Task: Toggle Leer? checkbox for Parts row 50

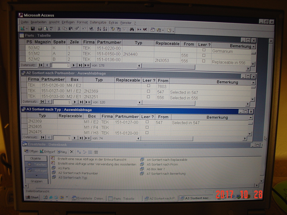Action: 204,50
